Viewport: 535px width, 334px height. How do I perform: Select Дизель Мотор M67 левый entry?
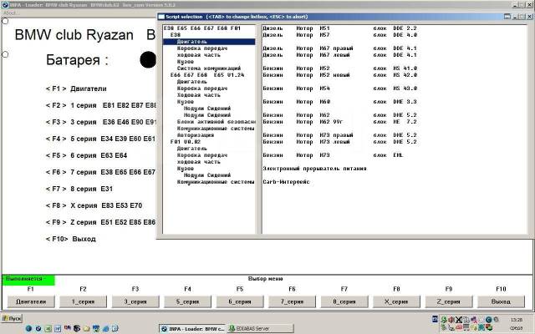click(x=339, y=55)
